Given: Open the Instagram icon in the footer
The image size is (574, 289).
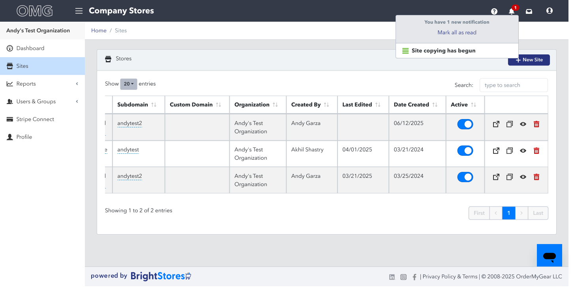Looking at the screenshot, I should point(403,277).
